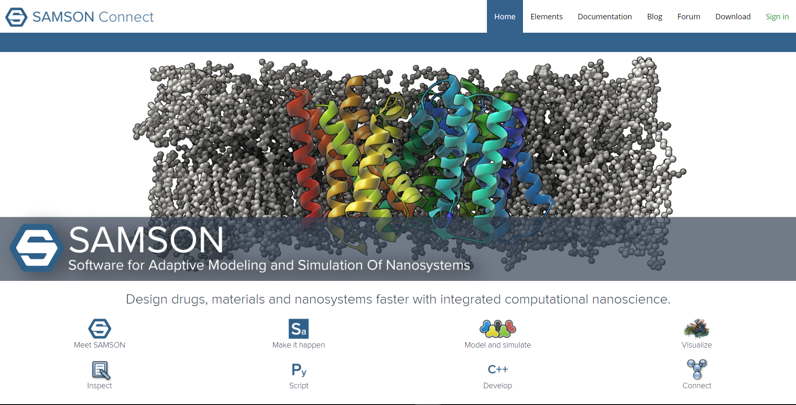This screenshot has width=796, height=405.
Task: Open the Elements menu item
Action: [x=546, y=16]
